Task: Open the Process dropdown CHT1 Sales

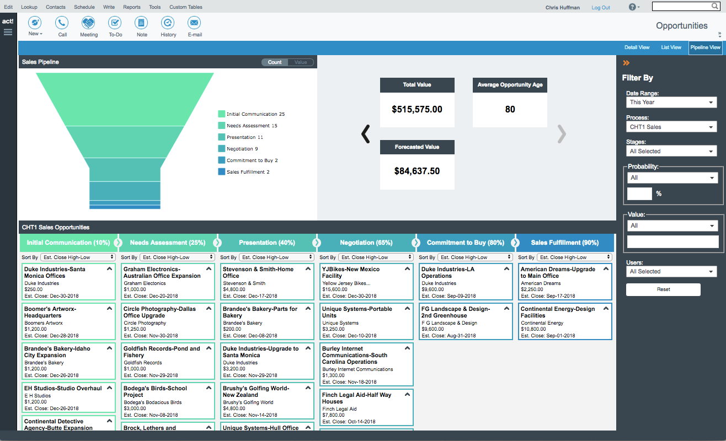Action: pos(671,127)
